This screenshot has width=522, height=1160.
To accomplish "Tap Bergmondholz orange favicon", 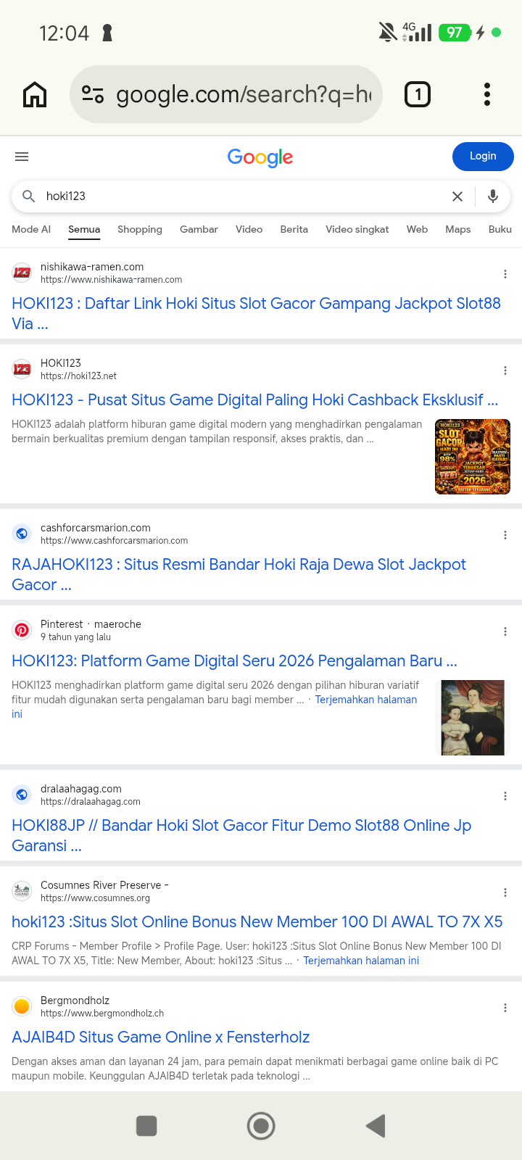I will 22,1006.
